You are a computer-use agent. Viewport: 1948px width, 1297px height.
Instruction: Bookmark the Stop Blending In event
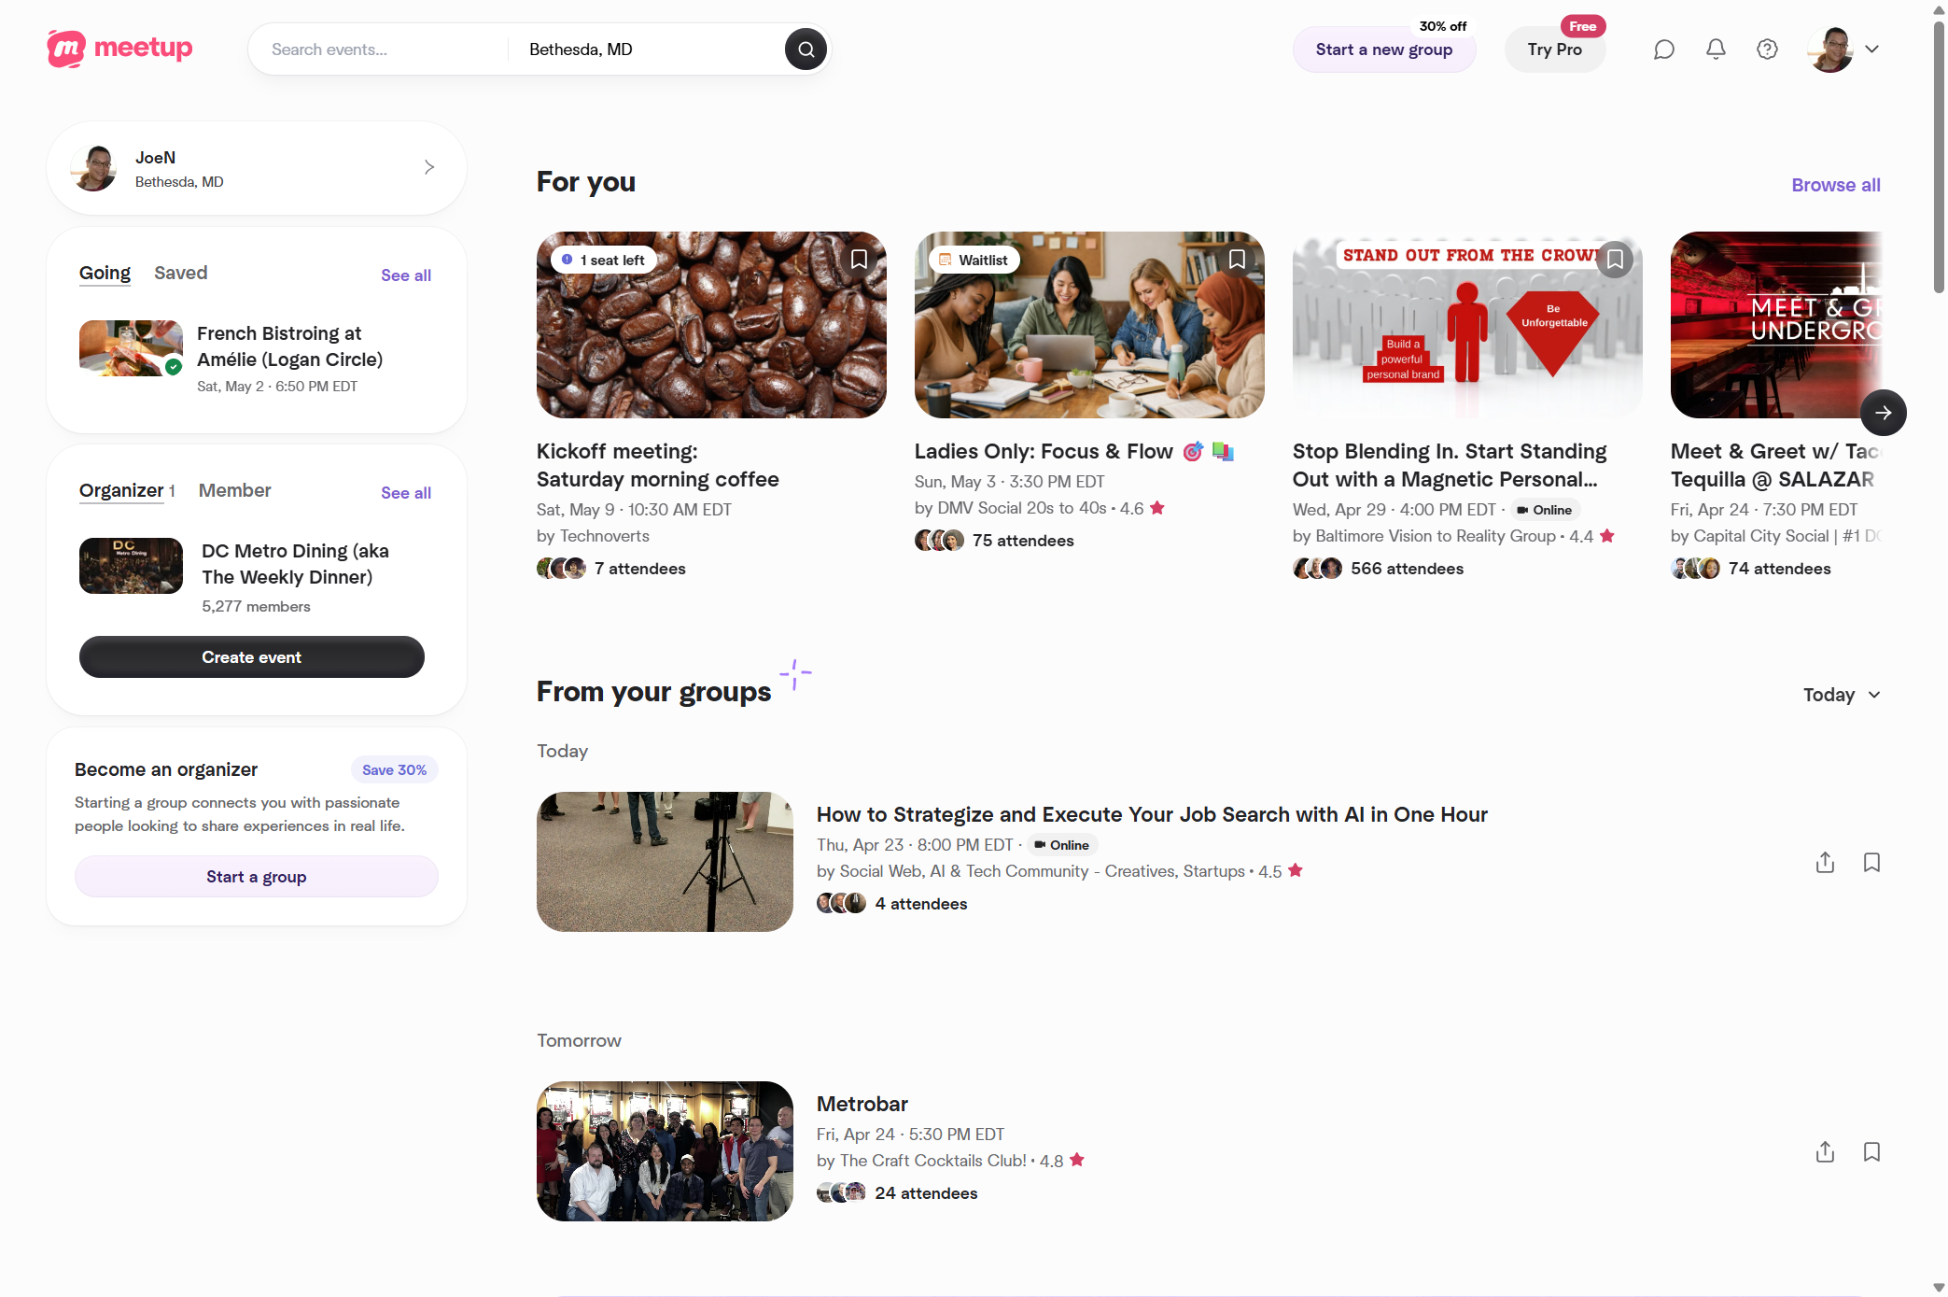(1615, 260)
